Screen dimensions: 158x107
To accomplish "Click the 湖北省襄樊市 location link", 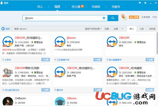I will click(x=115, y=60).
